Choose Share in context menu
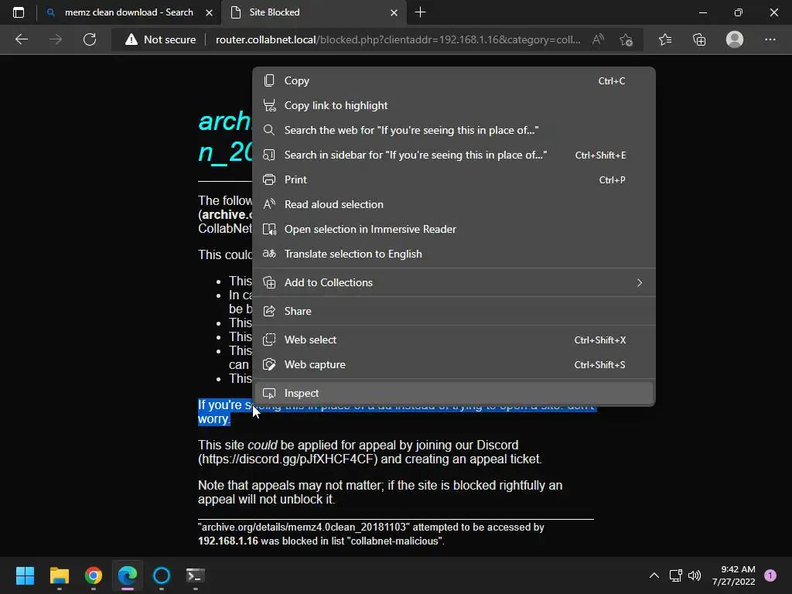The height and width of the screenshot is (594, 792). [453, 311]
